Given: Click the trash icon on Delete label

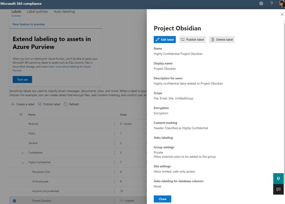Looking at the screenshot, I should pos(213,39).
